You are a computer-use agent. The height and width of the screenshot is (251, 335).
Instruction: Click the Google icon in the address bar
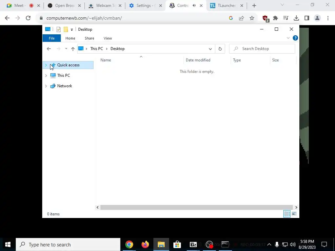pyautogui.click(x=231, y=18)
